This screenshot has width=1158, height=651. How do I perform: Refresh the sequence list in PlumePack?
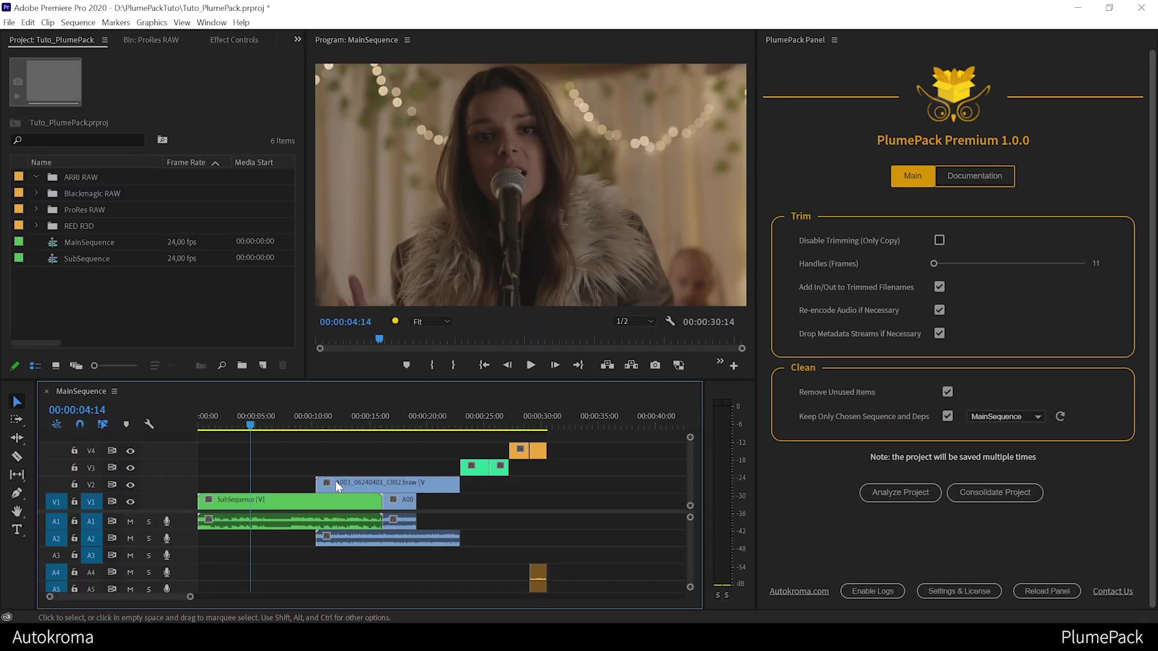pos(1060,417)
